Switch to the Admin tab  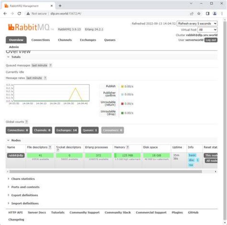point(14,47)
